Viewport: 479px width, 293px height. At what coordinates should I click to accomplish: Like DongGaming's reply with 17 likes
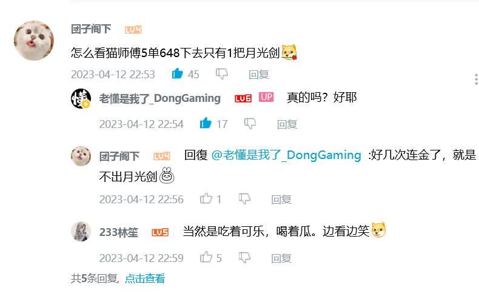tap(206, 123)
